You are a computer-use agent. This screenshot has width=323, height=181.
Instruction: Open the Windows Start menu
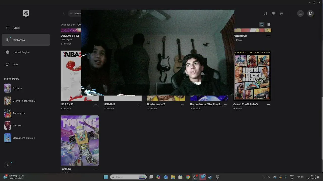tap(106, 177)
